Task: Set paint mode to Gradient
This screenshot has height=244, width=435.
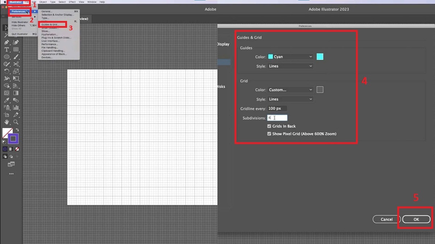Action: (x=11, y=149)
